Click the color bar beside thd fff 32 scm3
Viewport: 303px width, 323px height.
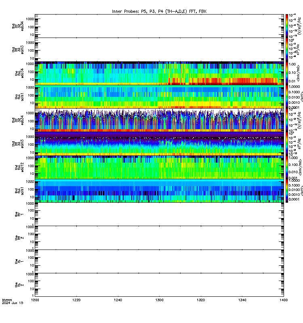(x=287, y=144)
